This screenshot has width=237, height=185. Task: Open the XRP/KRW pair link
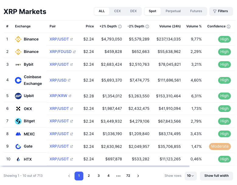(58, 96)
